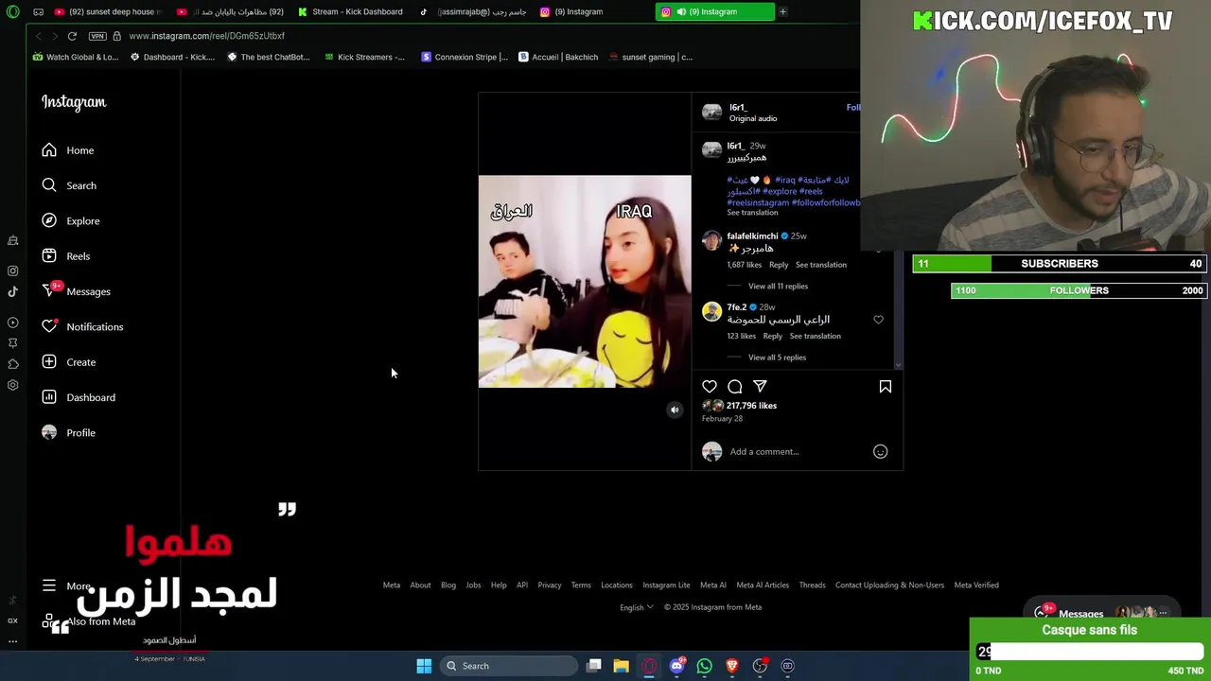Image resolution: width=1211 pixels, height=681 pixels.
Task: Open the Privacy footer link
Action: tap(550, 585)
